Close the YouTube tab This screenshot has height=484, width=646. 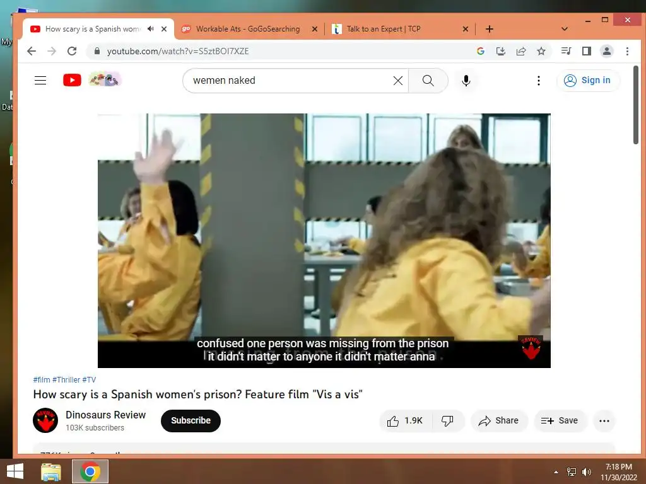164,29
